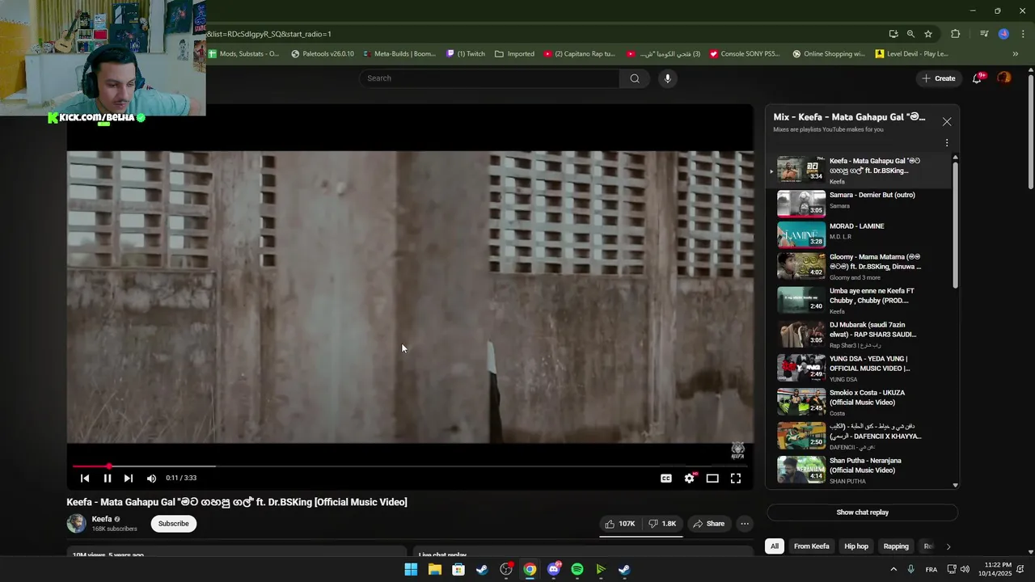Select the Rapping chip
Screen dimensions: 1035x582
point(895,546)
